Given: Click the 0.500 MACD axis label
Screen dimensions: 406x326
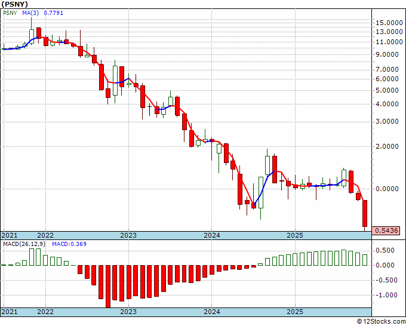Looking at the screenshot, I should (385, 250).
